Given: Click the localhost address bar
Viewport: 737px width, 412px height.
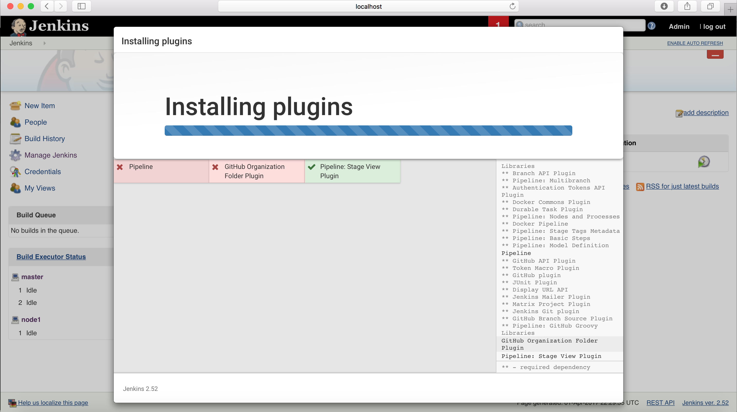Looking at the screenshot, I should coord(368,6).
